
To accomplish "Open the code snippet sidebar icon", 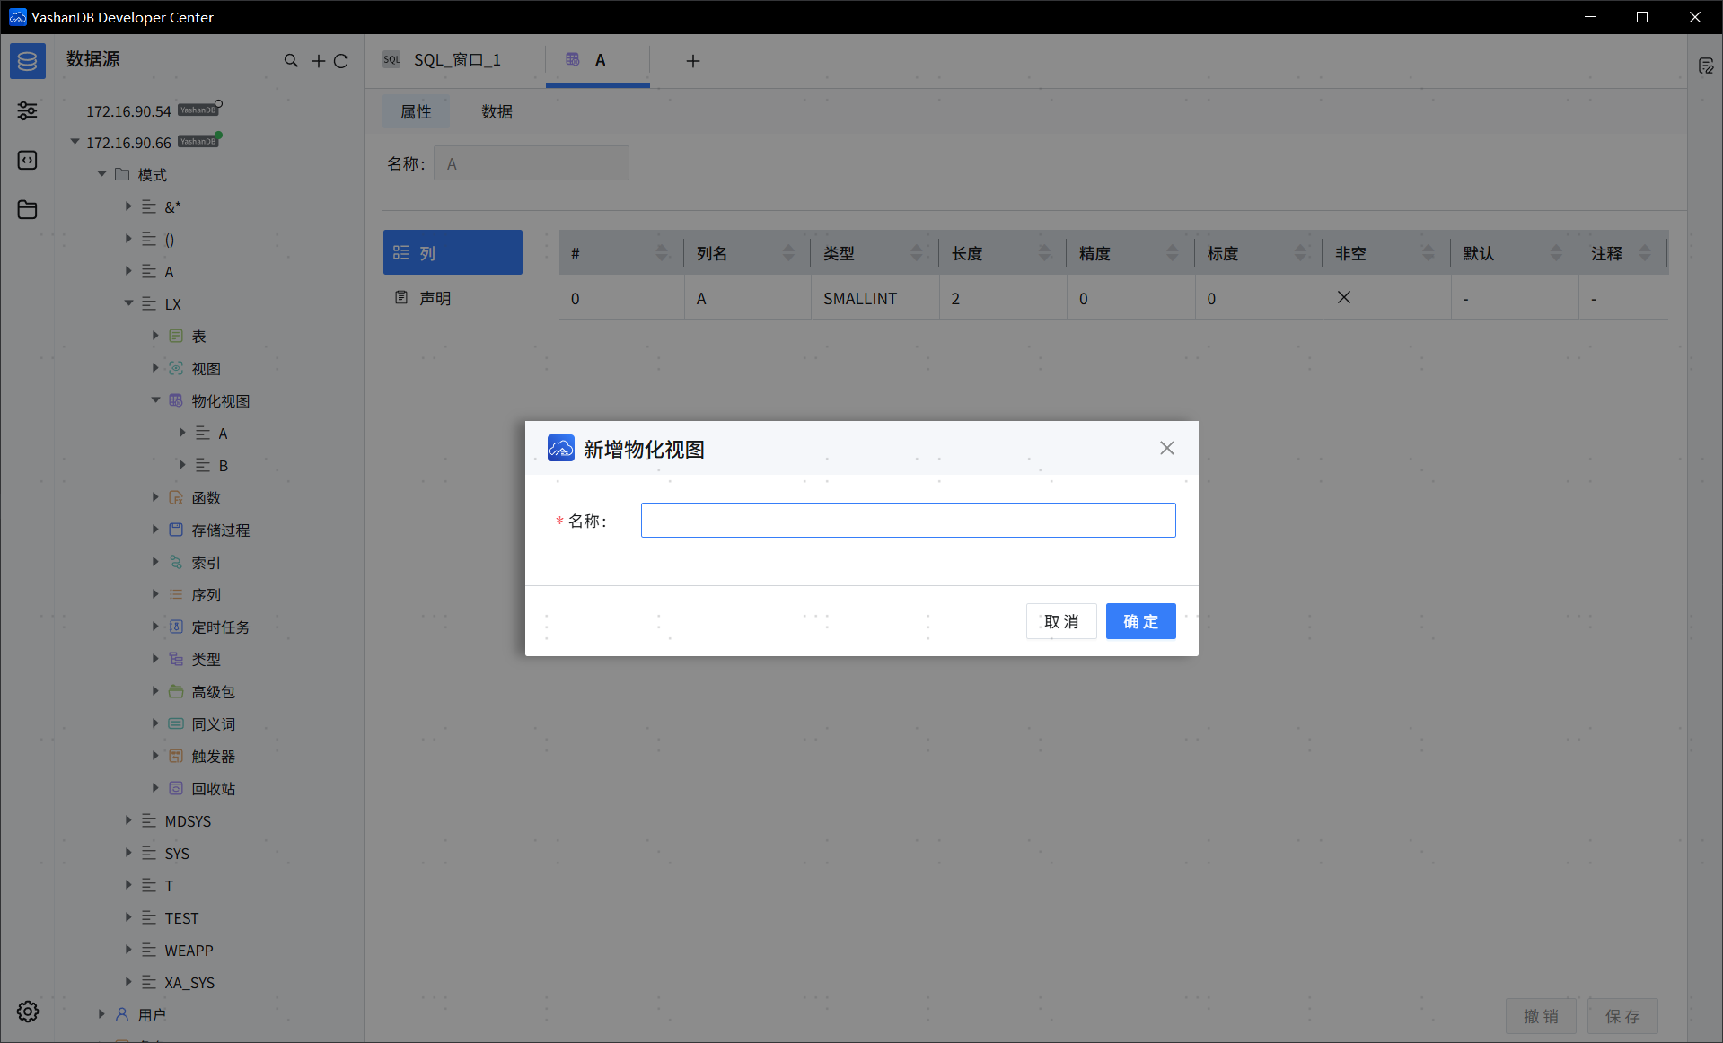I will click(27, 160).
